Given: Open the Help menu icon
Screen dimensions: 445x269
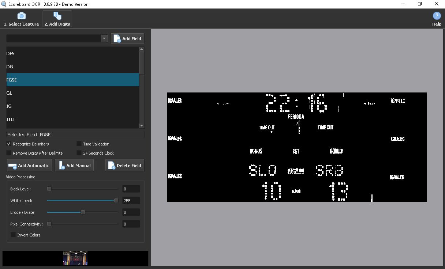Looking at the screenshot, I should 437,19.
